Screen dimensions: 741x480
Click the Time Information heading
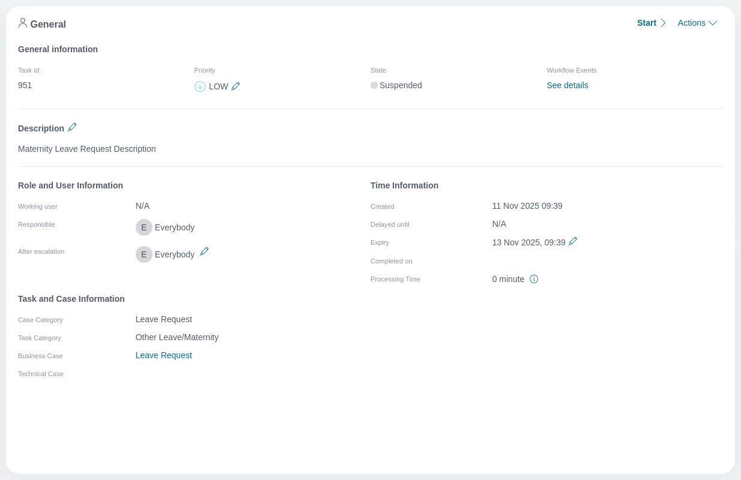[x=404, y=185]
